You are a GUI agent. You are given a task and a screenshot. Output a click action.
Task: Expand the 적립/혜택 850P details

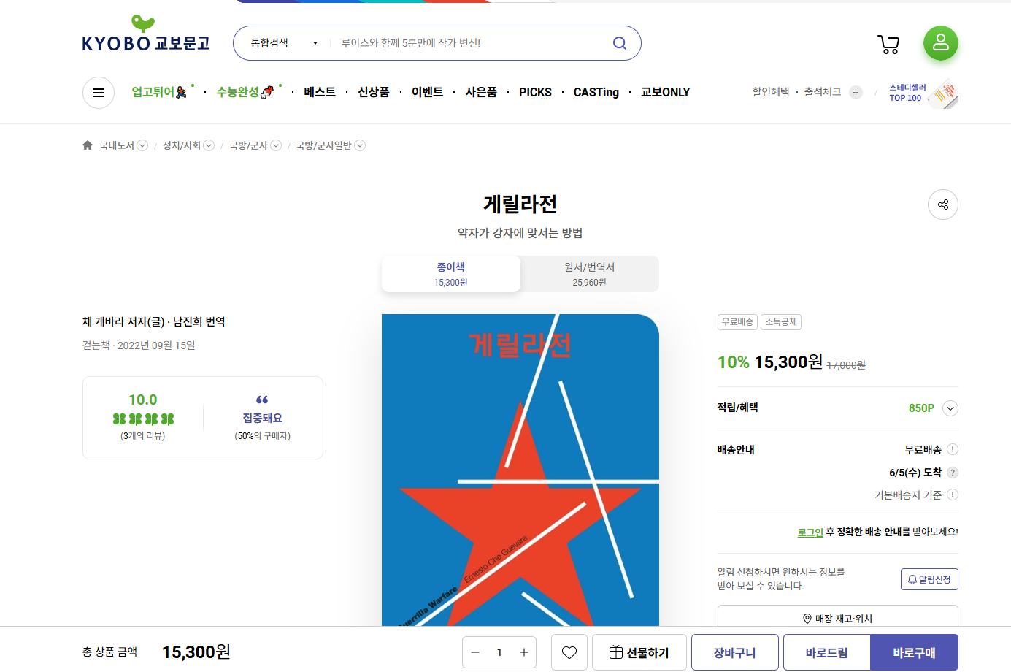coord(950,408)
